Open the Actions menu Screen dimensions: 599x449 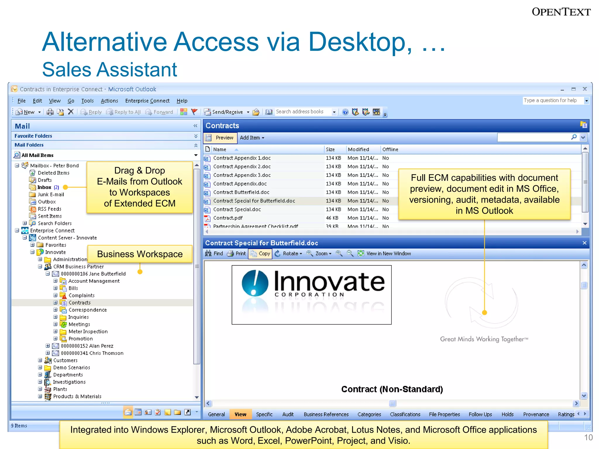(x=109, y=101)
